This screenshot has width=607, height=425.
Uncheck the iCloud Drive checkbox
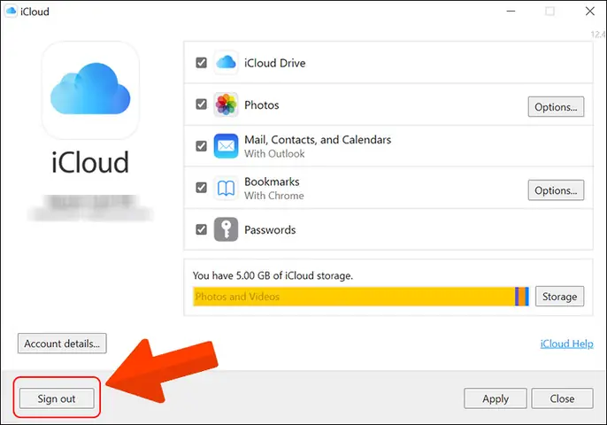point(202,62)
